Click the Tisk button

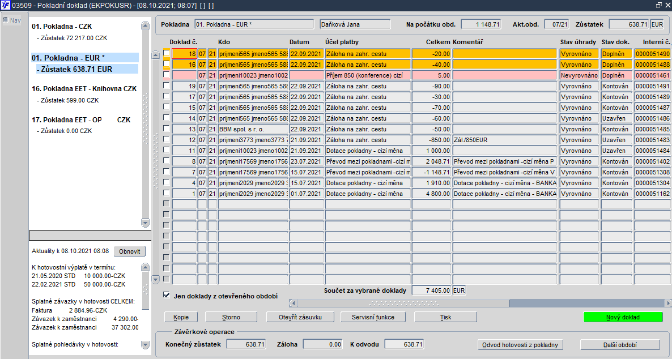tap(445, 317)
